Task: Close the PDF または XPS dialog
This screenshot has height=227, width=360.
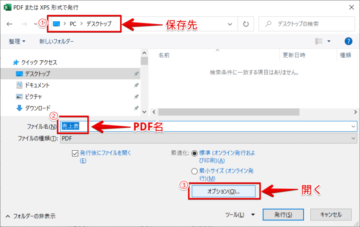Action: 352,8
